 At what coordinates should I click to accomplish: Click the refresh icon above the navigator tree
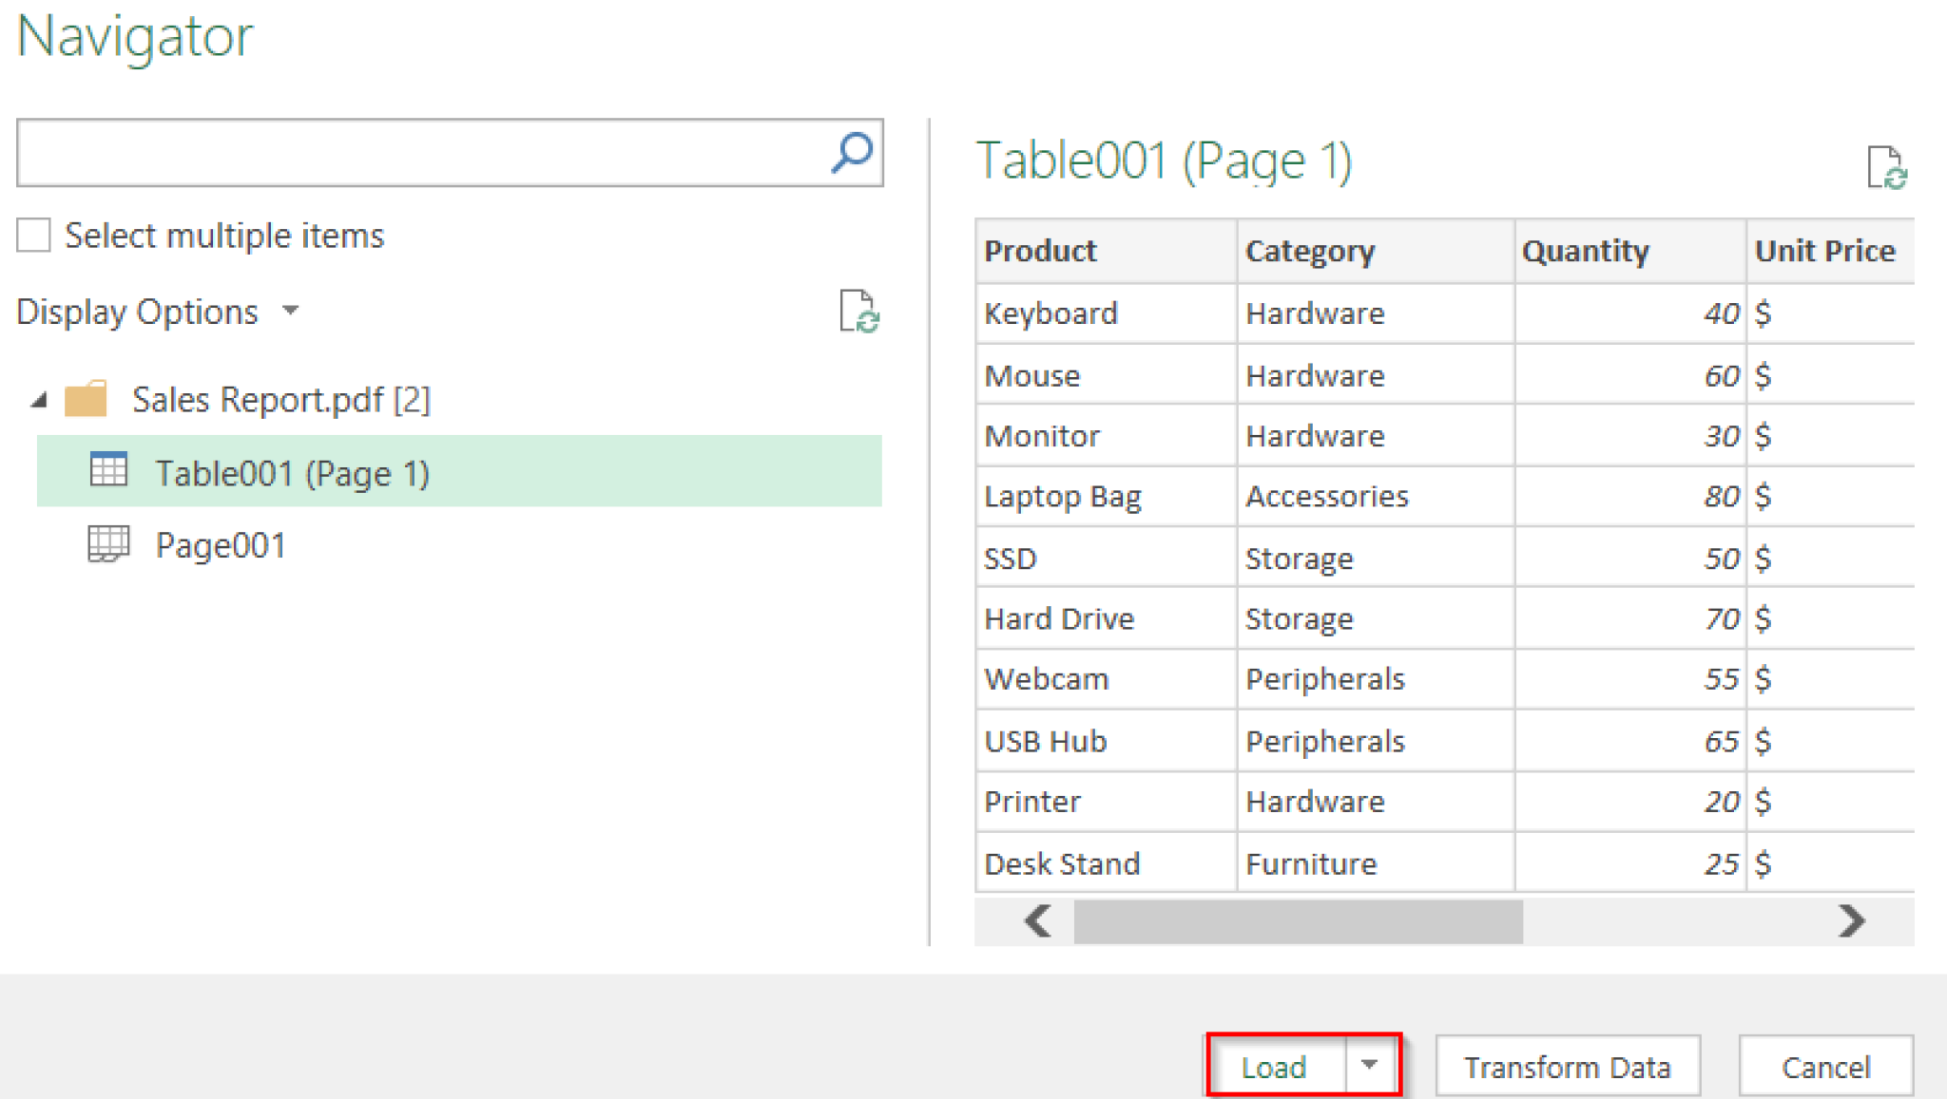pos(861,312)
